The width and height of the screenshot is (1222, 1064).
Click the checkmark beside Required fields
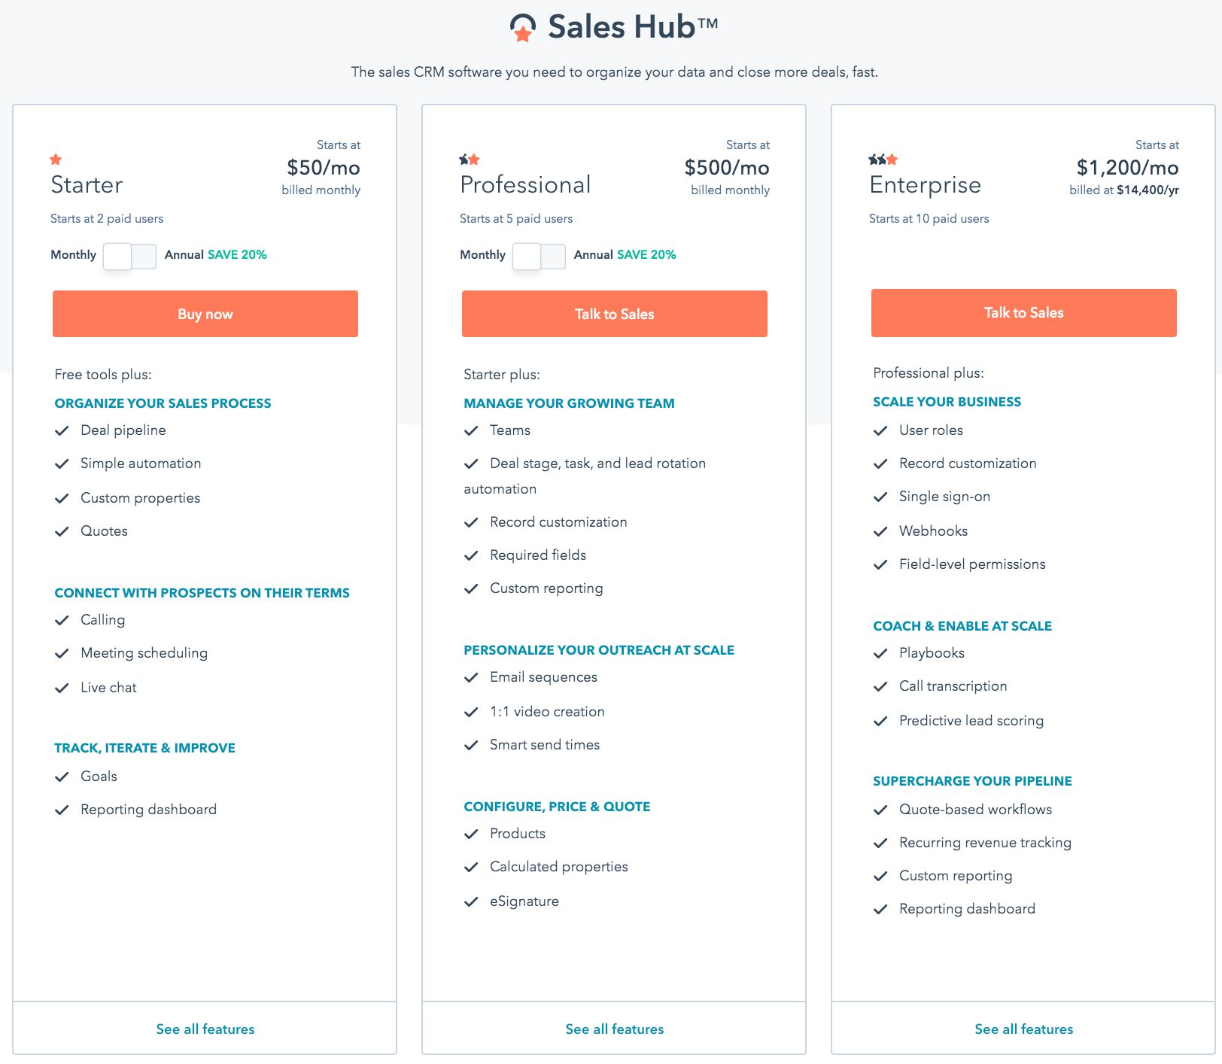[471, 556]
